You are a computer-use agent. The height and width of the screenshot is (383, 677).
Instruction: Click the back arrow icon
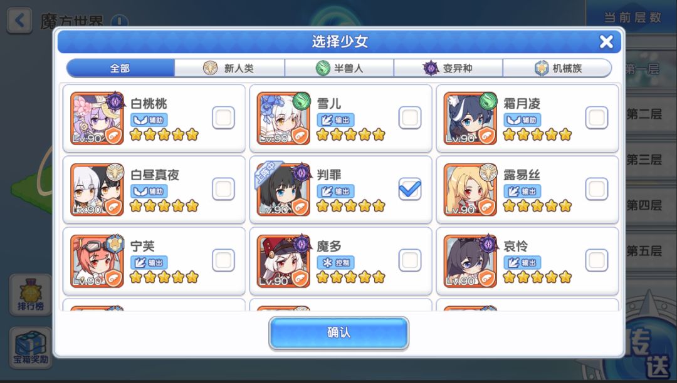click(x=19, y=21)
